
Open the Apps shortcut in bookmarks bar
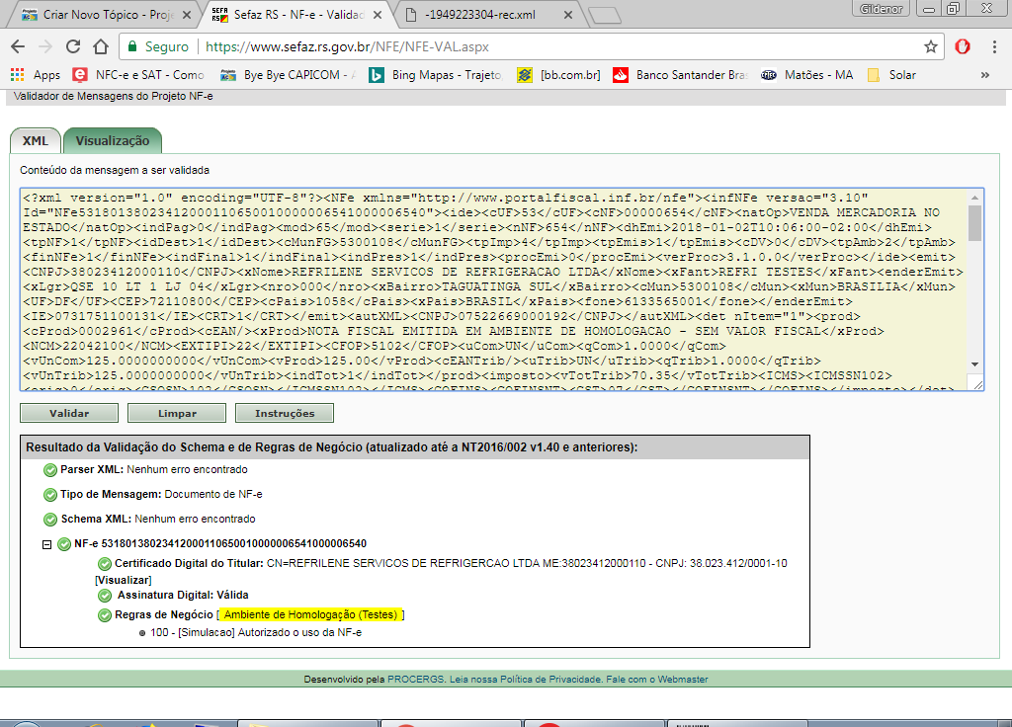click(x=36, y=75)
